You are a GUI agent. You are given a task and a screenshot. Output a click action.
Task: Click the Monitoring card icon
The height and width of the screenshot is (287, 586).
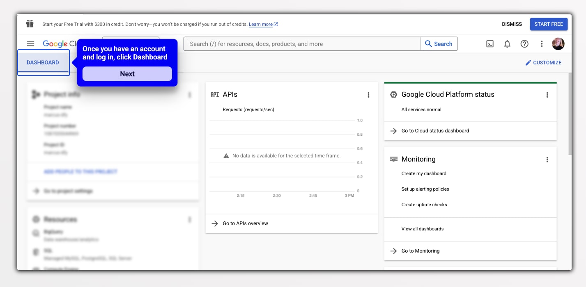pyautogui.click(x=393, y=159)
